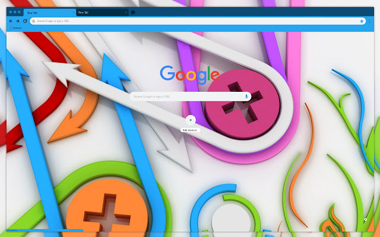
Task: Click the Google icon in the address bar
Action: pyautogui.click(x=33, y=21)
